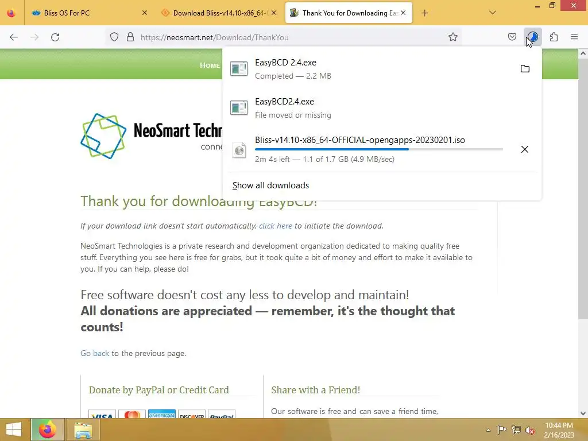Click 'Share with a Friend!' heading
Screen dimensions: 588x441
(x=315, y=390)
